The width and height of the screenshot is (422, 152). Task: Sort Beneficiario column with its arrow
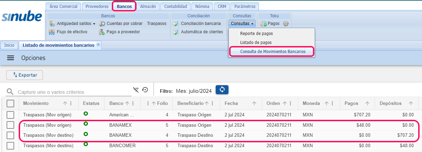pyautogui.click(x=207, y=103)
